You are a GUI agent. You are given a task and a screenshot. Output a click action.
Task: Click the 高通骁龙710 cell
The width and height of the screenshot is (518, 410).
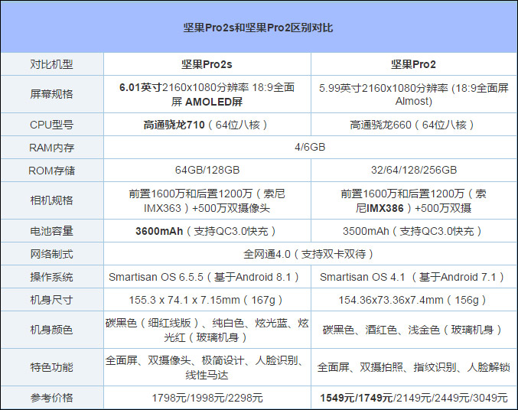coord(207,125)
